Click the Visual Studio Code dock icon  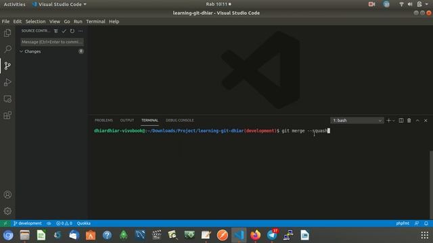(239, 235)
